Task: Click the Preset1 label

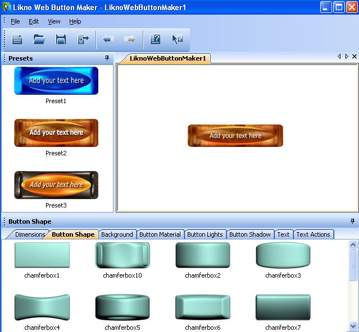Action: click(x=56, y=101)
